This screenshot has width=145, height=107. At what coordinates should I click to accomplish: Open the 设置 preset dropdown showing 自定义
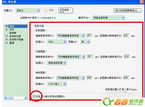28,11
